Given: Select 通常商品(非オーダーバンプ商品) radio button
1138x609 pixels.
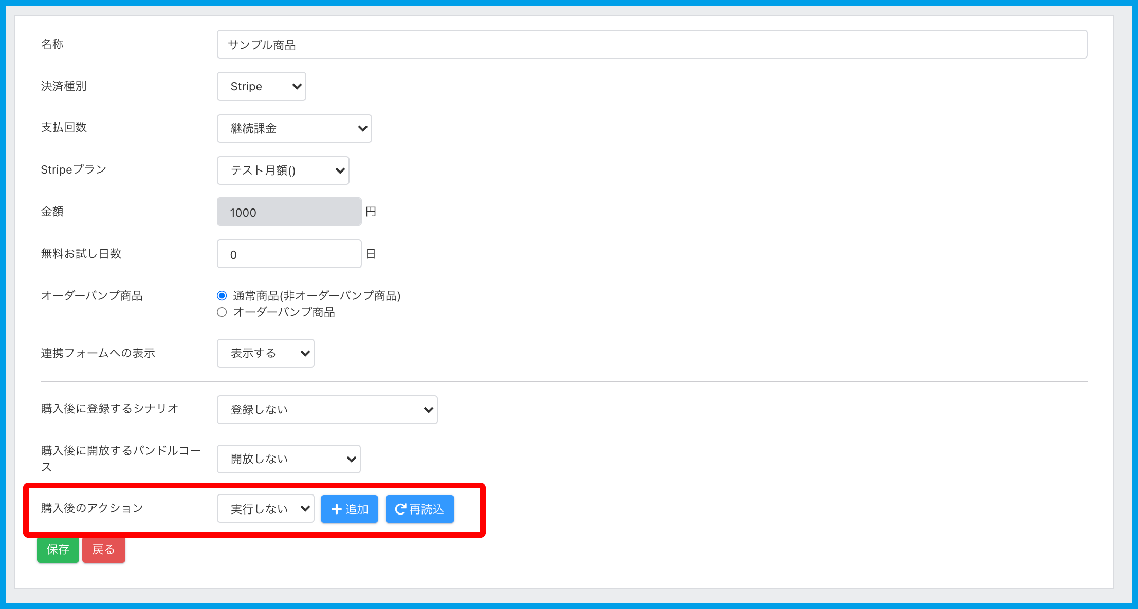Looking at the screenshot, I should (x=222, y=296).
